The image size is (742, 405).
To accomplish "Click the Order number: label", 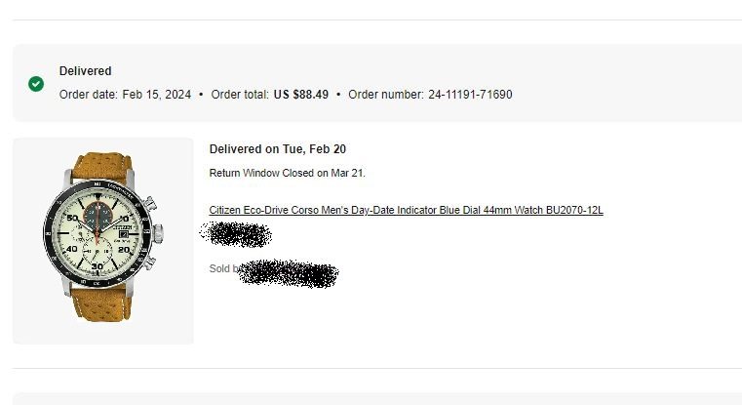I will point(386,95).
